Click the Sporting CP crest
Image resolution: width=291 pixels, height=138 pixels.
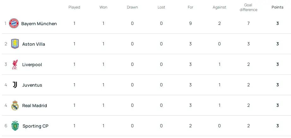(15, 126)
